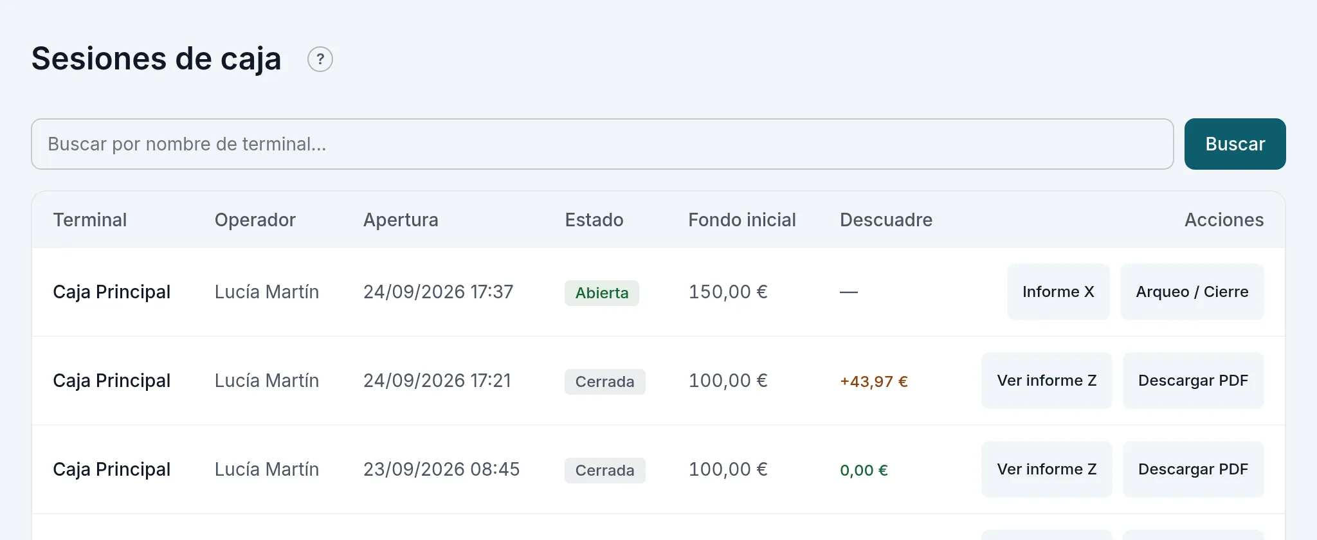Image resolution: width=1317 pixels, height=540 pixels.
Task: Click Cerrada badge in 24/09/2026 17:21 row
Action: click(605, 382)
